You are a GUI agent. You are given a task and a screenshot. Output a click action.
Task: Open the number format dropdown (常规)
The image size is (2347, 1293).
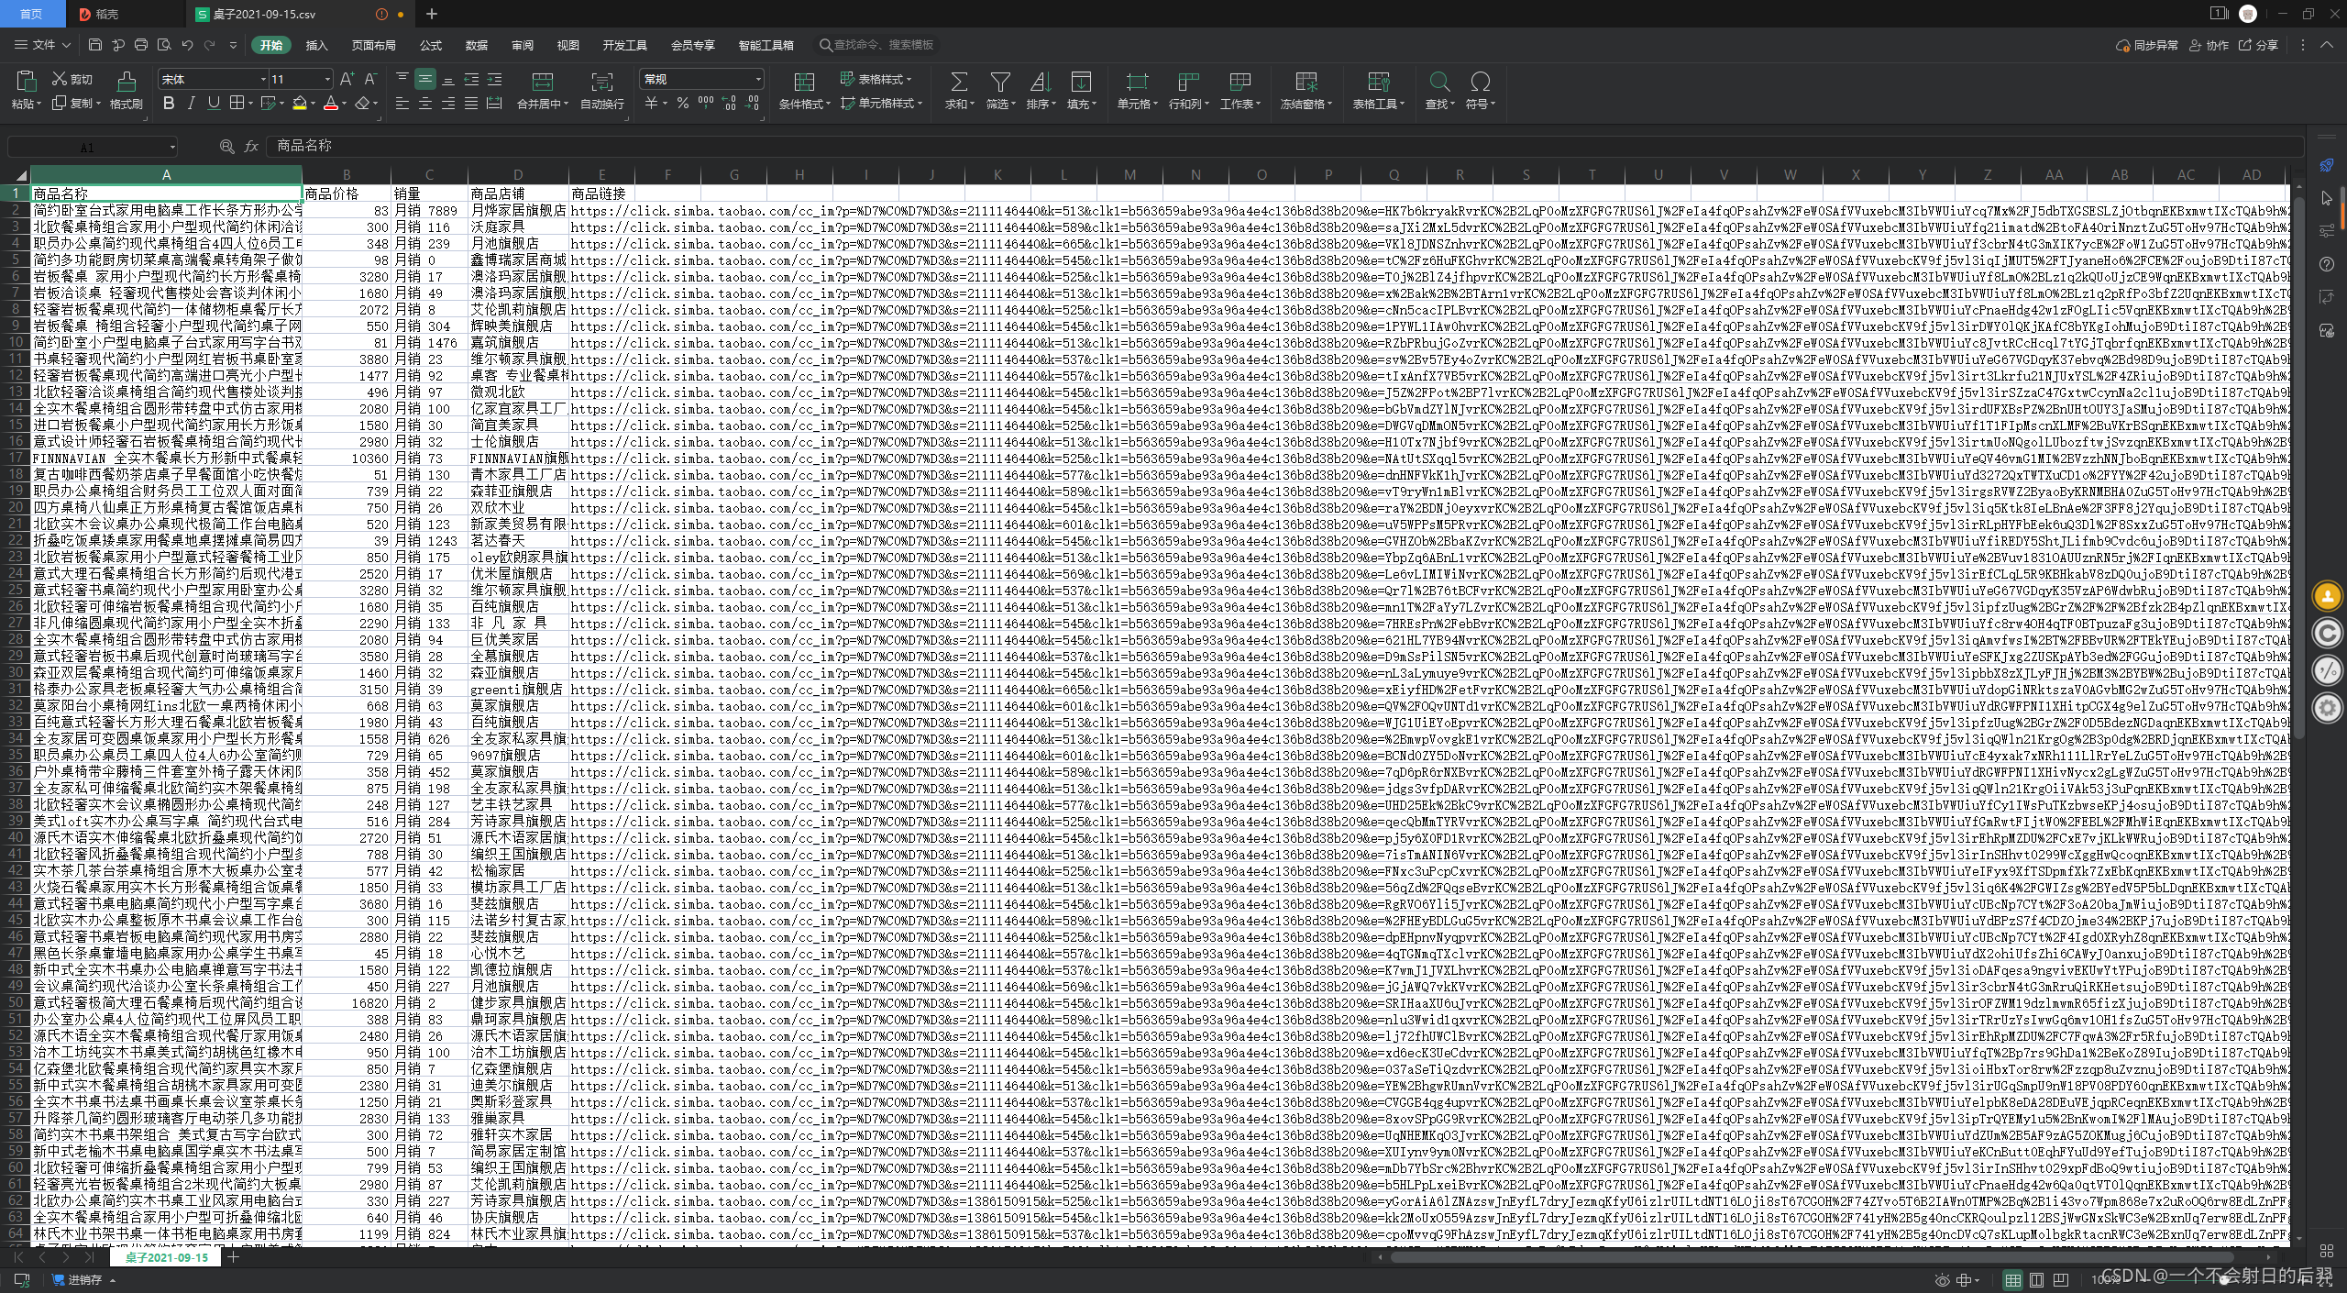(758, 80)
